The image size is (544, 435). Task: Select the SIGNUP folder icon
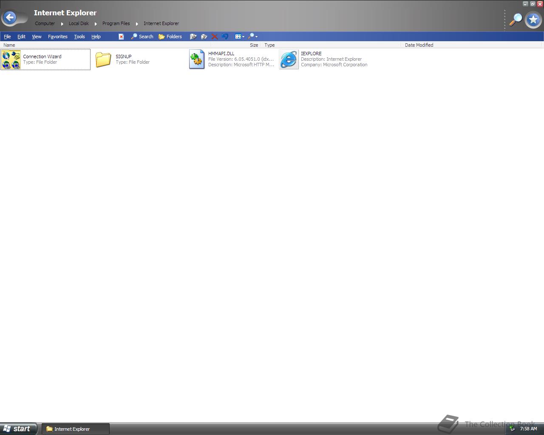103,59
